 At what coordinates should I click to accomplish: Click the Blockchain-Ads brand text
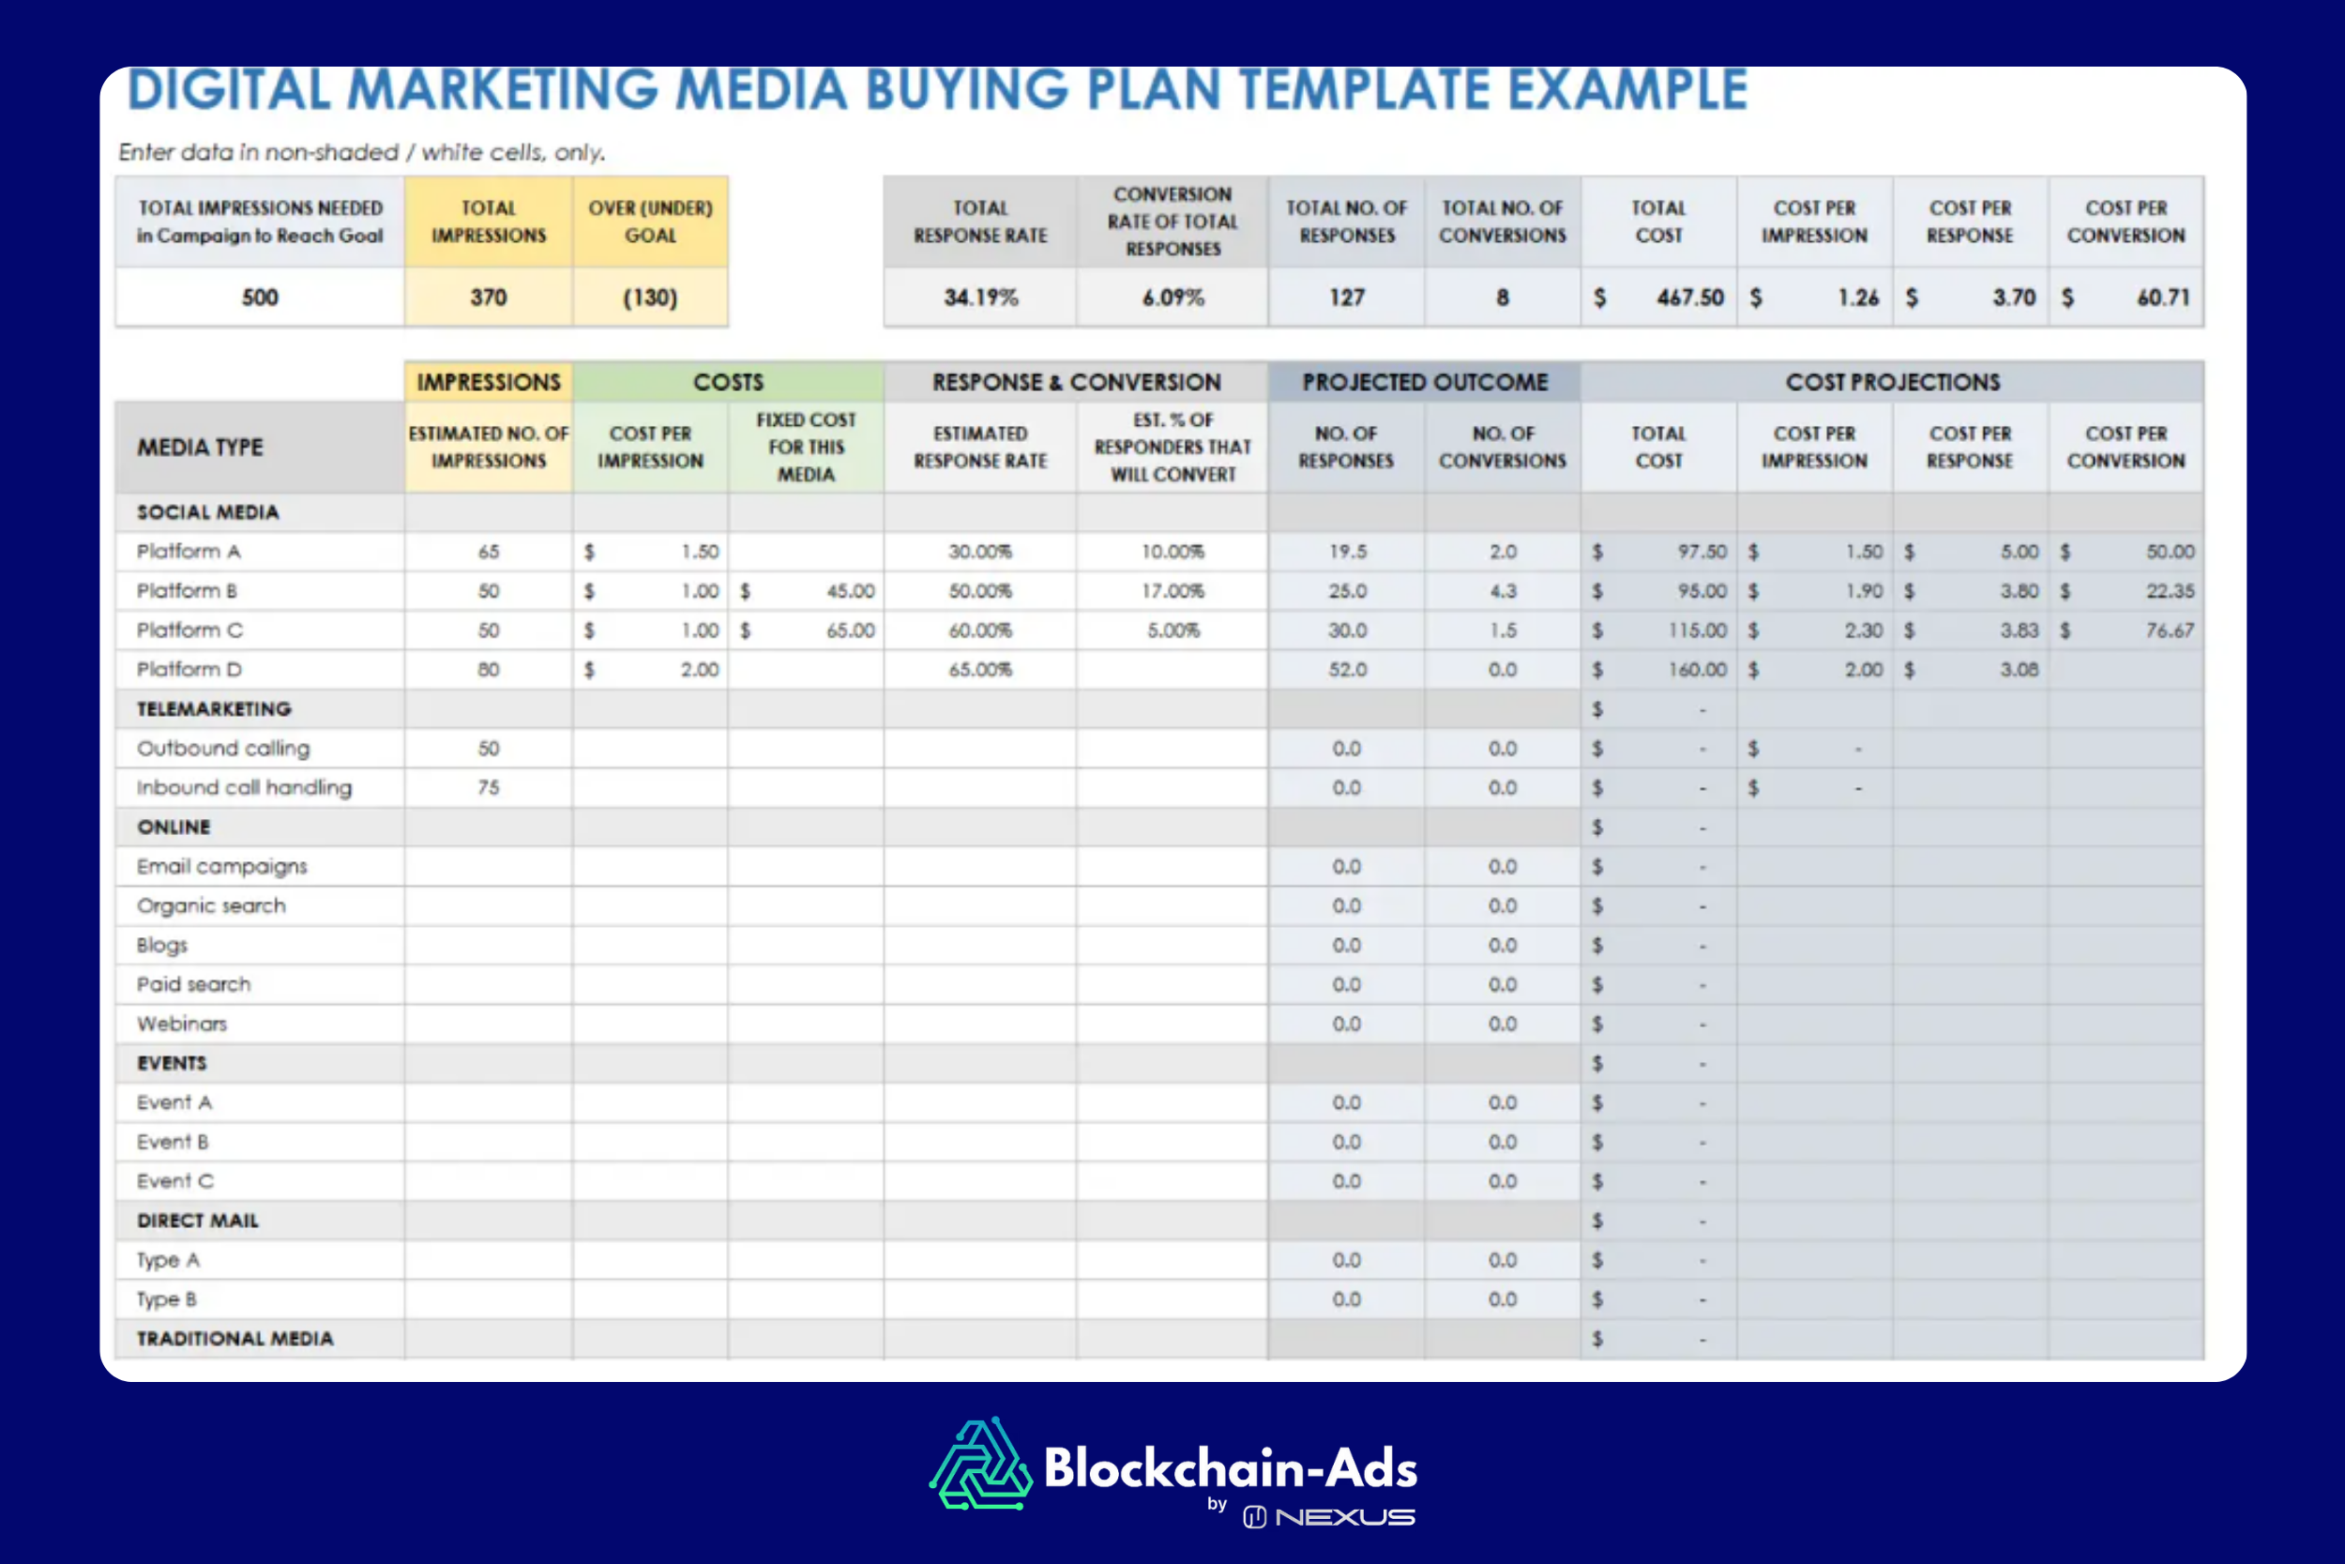tap(1230, 1468)
